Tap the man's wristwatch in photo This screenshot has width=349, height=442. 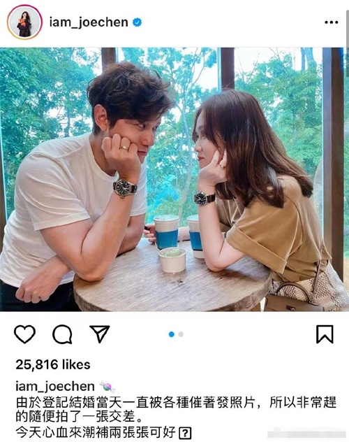(124, 187)
